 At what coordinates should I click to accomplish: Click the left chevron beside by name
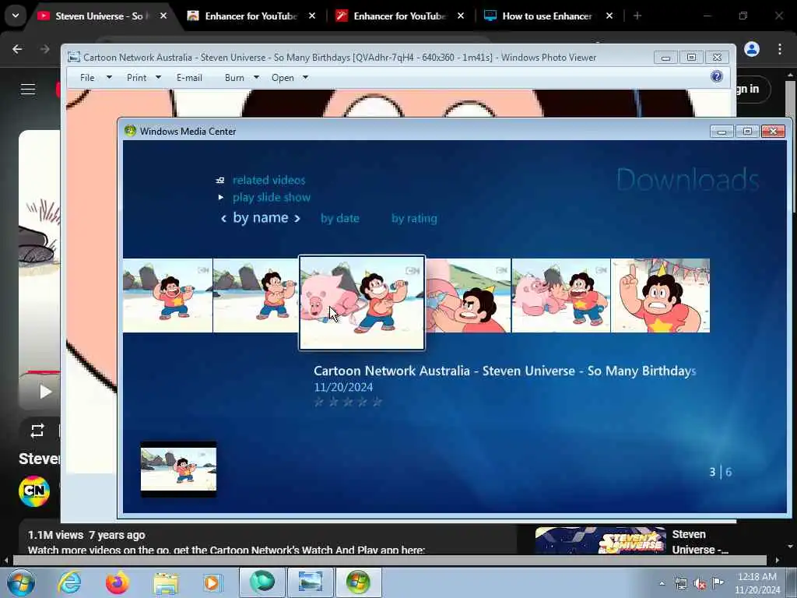pos(223,219)
